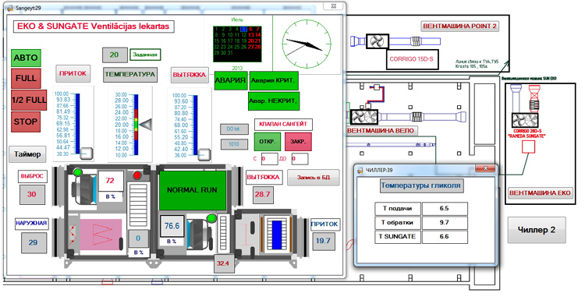The image size is (585, 300).
Task: Open the Чиллер 2 panel
Action: [537, 230]
